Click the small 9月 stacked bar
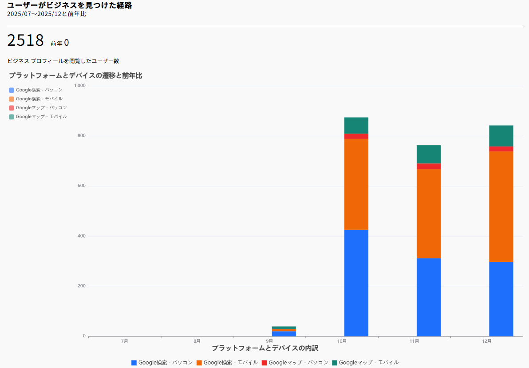Image resolution: width=529 pixels, height=368 pixels. [284, 332]
